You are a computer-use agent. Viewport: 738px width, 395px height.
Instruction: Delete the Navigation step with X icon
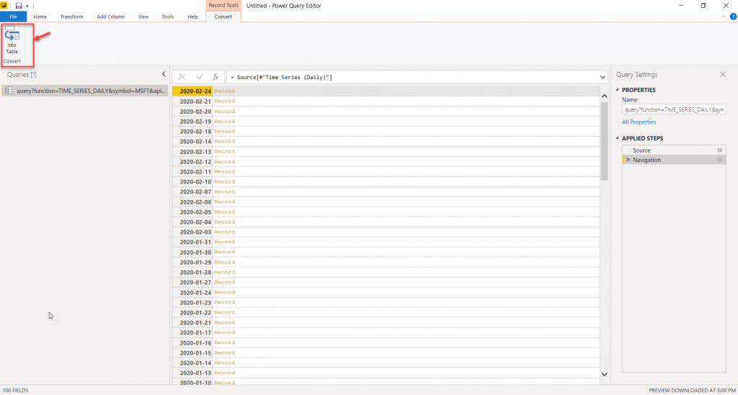click(628, 160)
